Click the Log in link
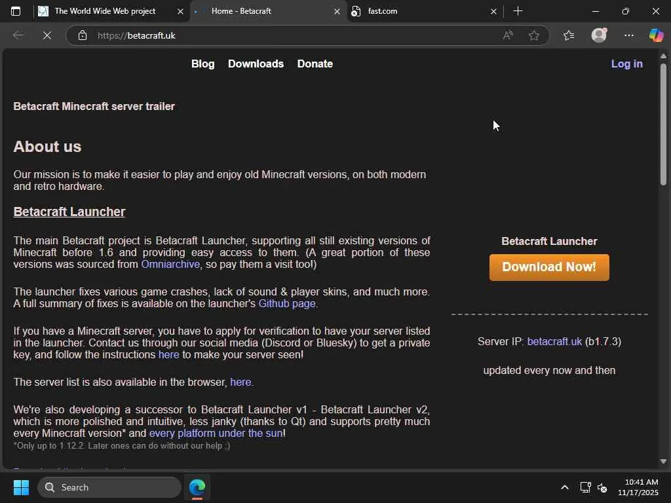The height and width of the screenshot is (503, 671). click(x=626, y=64)
